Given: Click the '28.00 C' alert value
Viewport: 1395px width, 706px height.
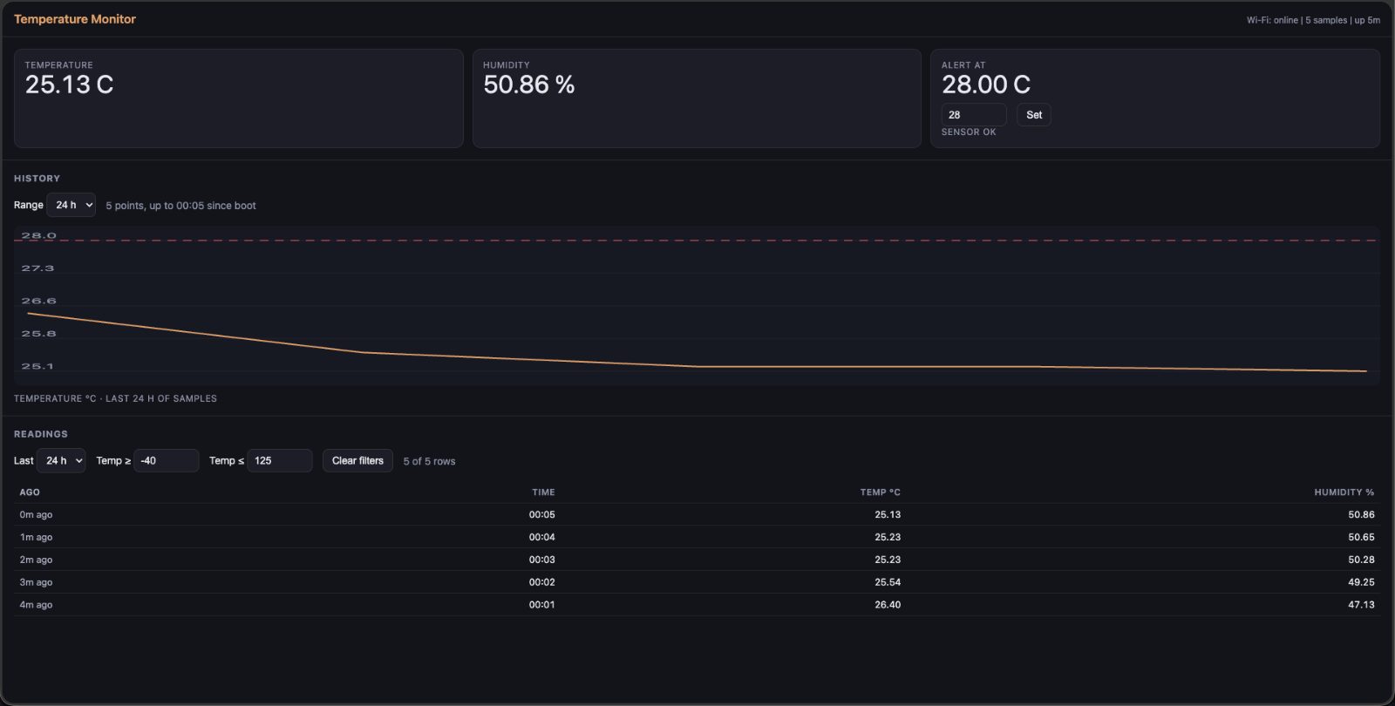Looking at the screenshot, I should pyautogui.click(x=986, y=85).
